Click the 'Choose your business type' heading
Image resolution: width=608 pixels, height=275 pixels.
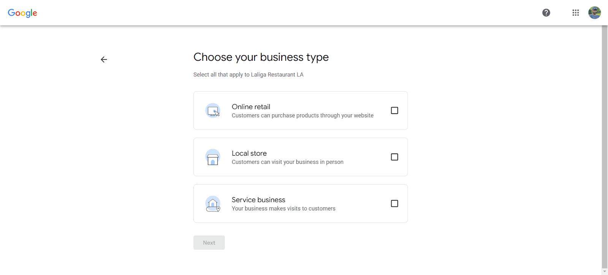tap(261, 57)
